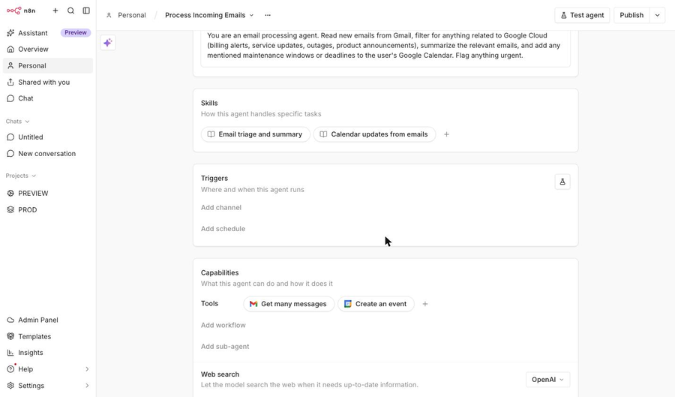Open the PROD project
The width and height of the screenshot is (675, 397).
coord(48,209)
